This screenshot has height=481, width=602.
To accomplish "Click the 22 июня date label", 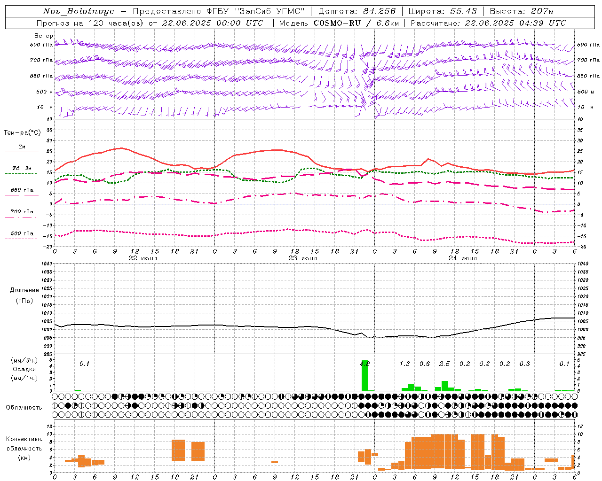I will coord(143,258).
